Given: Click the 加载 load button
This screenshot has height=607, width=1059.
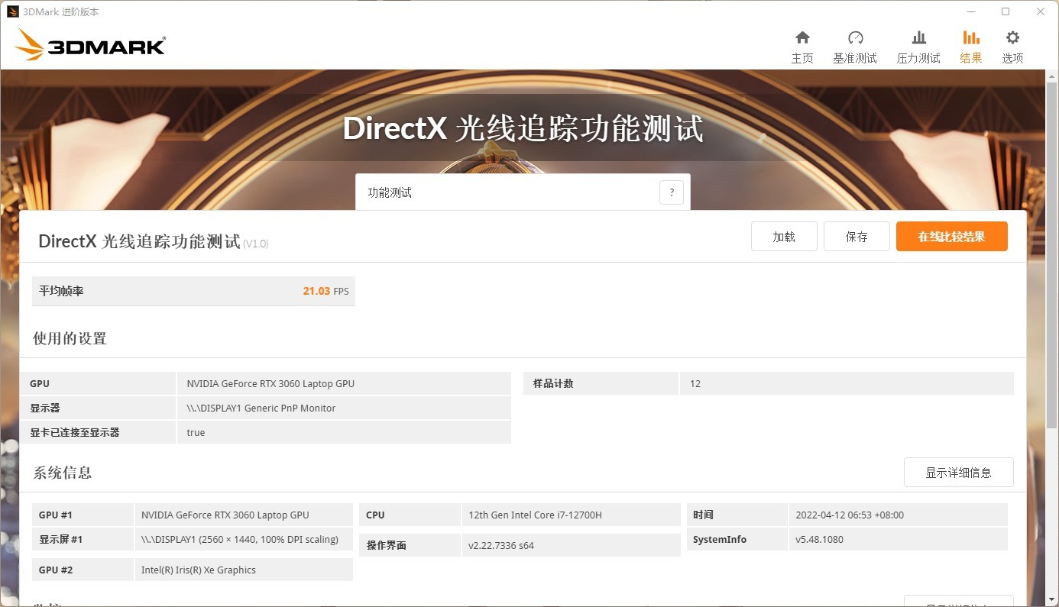Looking at the screenshot, I should tap(784, 237).
